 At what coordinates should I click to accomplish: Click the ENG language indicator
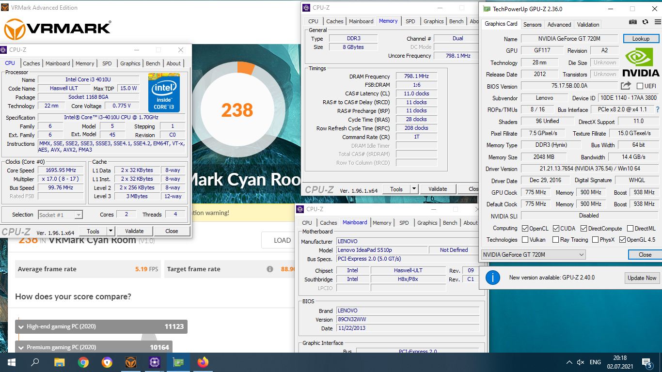(x=595, y=362)
